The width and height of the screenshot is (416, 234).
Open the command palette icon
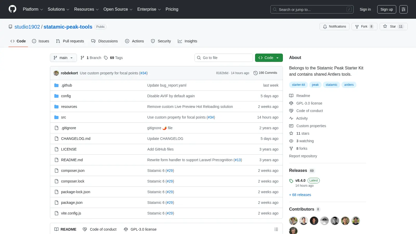404,9
